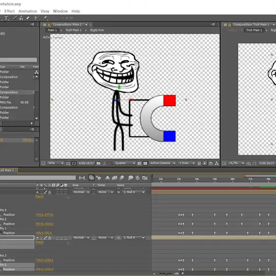Click the Right Arm breadcrumb in Main 1 viewer

point(97,30)
